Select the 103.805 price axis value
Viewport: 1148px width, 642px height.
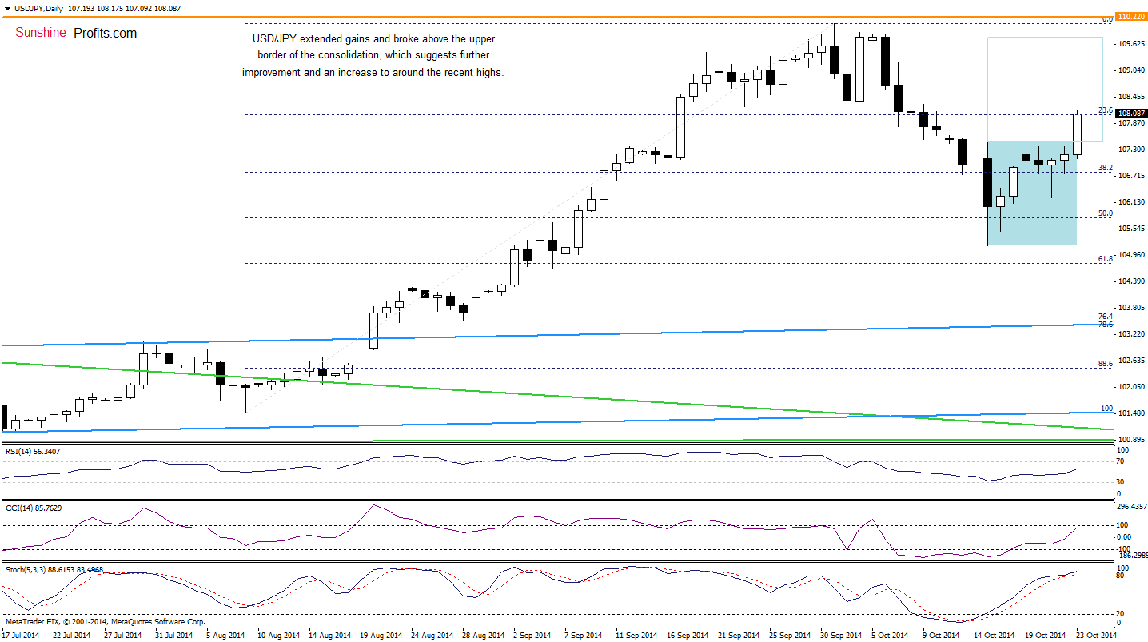coord(1130,308)
